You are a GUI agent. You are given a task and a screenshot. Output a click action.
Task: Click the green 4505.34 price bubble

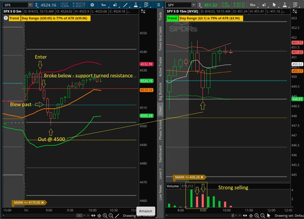(147, 116)
